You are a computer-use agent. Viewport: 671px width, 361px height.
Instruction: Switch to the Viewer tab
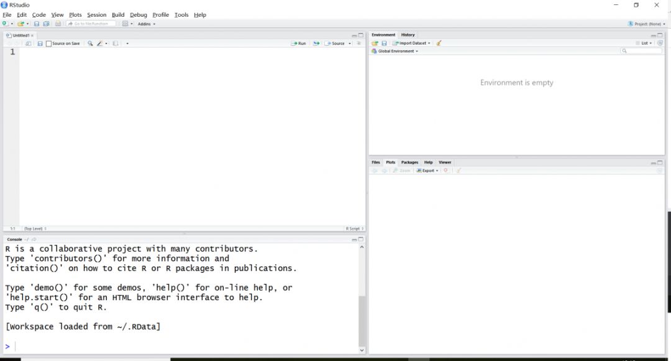[445, 162]
